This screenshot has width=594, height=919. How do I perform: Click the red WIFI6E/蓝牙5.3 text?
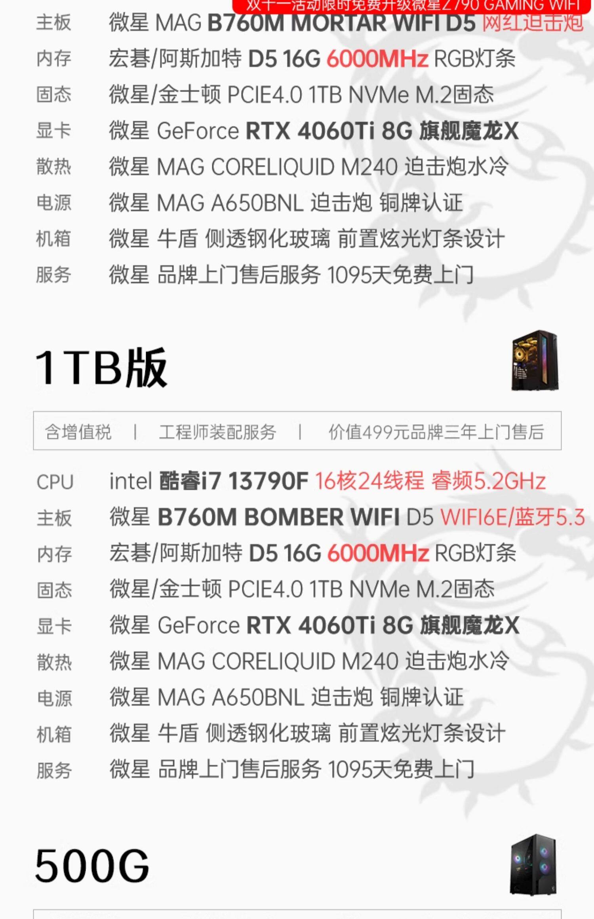[512, 517]
